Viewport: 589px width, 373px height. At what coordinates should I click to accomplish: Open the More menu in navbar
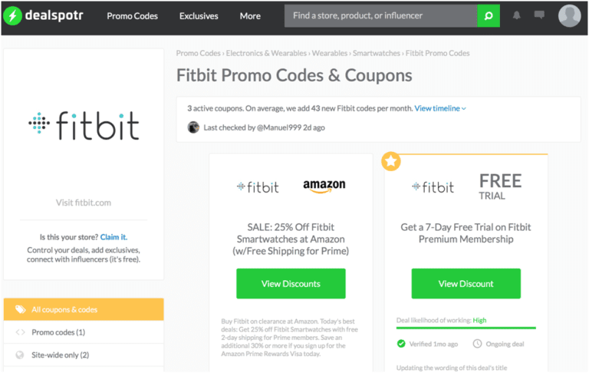click(250, 16)
